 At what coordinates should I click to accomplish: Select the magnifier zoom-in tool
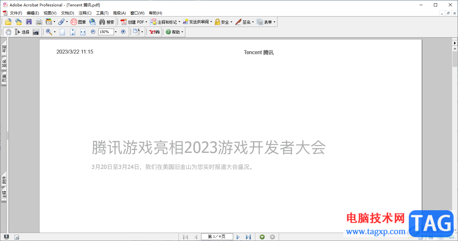(x=49, y=32)
